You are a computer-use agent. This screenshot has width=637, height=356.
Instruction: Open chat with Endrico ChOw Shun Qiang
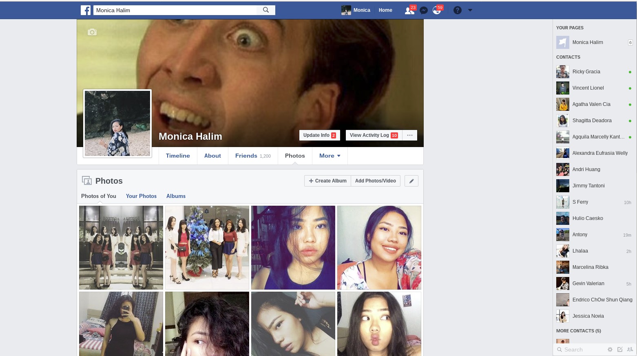594,300
